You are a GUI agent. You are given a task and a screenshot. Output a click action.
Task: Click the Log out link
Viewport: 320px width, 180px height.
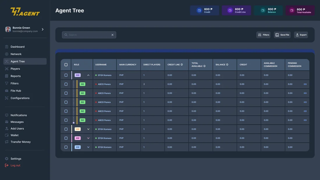[15, 165]
